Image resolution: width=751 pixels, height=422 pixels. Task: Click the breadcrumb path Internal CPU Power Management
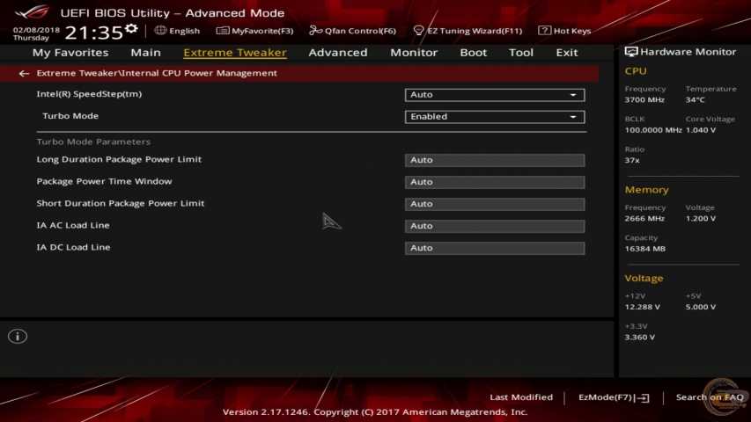(199, 73)
